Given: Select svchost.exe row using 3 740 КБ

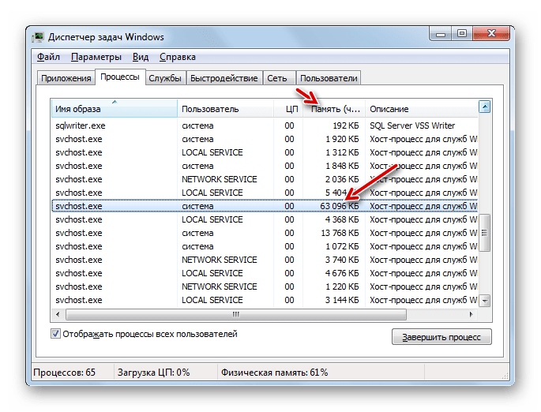Looking at the screenshot, I should [265, 260].
